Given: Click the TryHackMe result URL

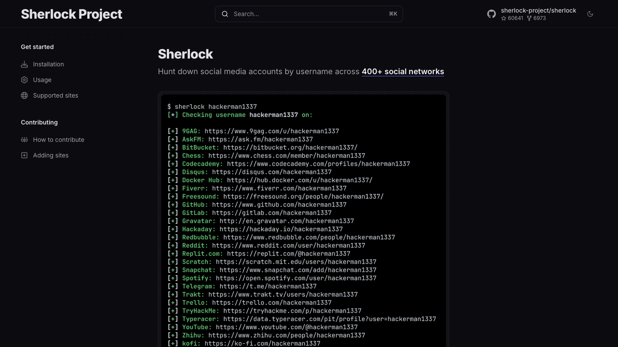Looking at the screenshot, I should pyautogui.click(x=292, y=311).
